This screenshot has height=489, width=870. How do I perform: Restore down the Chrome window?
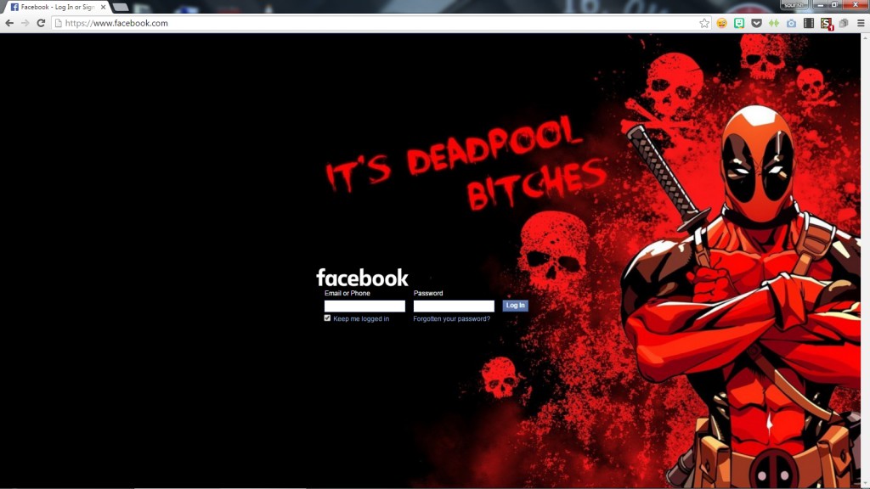pos(834,4)
